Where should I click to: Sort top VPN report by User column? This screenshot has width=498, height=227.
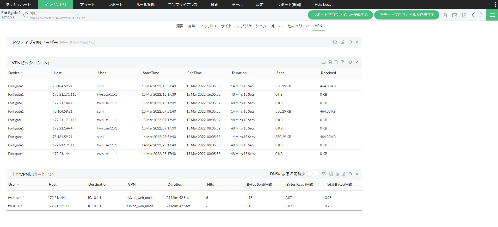pyautogui.click(x=12, y=185)
